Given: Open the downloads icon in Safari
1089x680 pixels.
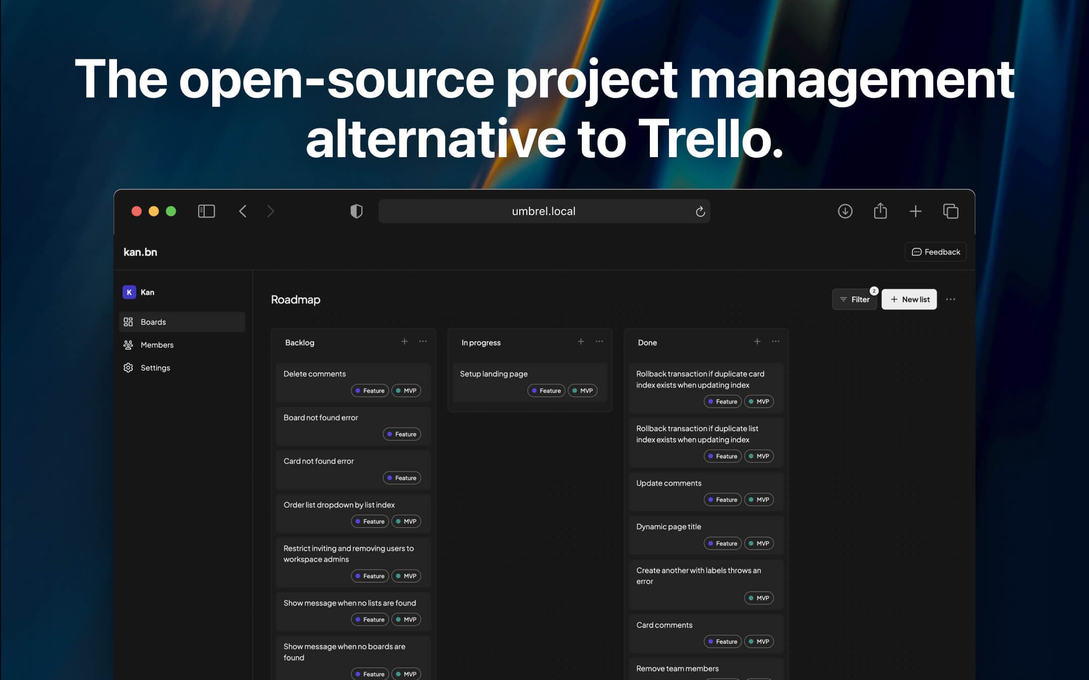Looking at the screenshot, I should click(x=845, y=211).
